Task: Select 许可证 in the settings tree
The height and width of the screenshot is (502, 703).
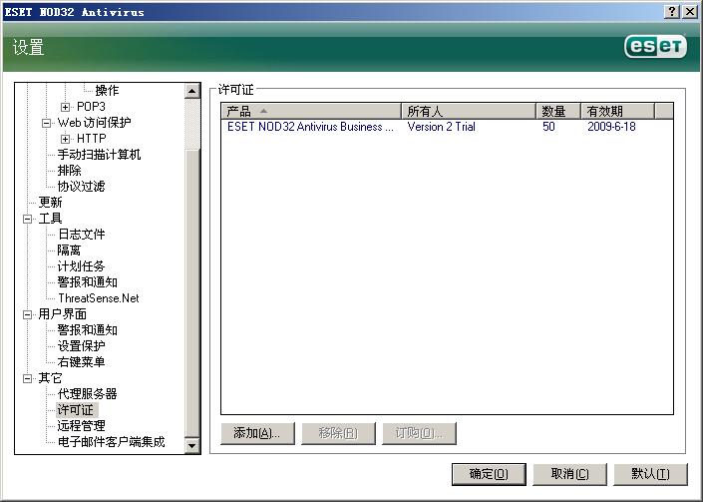Action: pos(76,409)
